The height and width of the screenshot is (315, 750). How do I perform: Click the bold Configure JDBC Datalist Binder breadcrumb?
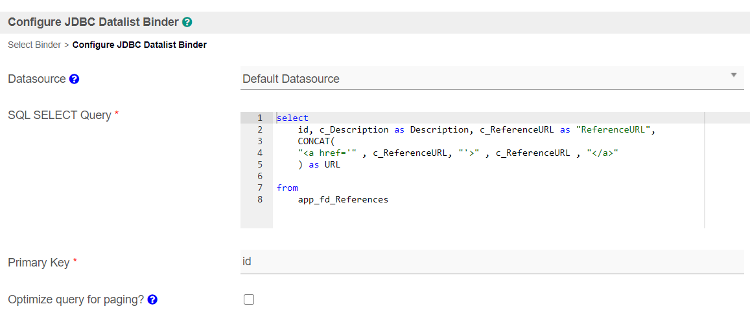(139, 45)
